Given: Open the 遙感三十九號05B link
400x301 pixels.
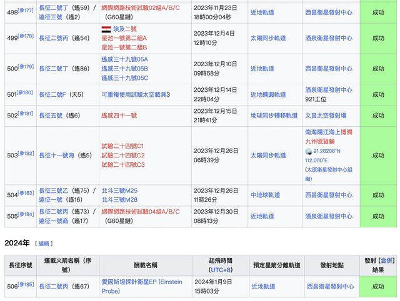Looking at the screenshot, I should pos(125,69).
